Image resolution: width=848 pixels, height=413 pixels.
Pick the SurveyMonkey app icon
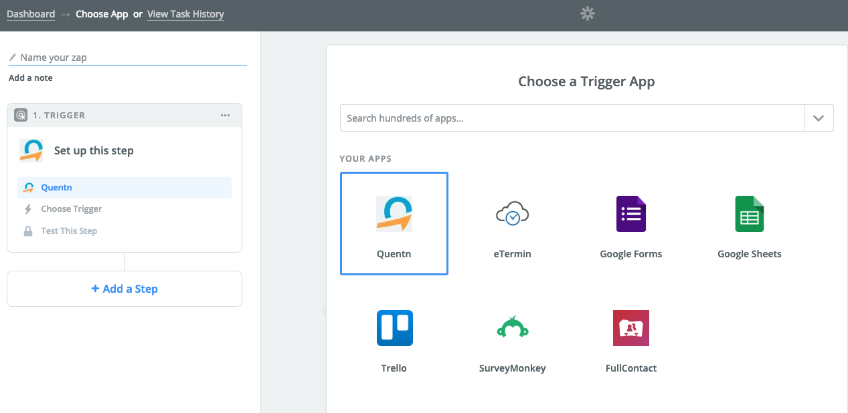click(512, 328)
